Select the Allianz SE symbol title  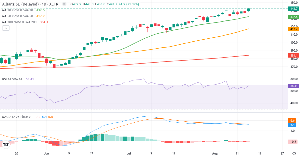coord(30,4)
